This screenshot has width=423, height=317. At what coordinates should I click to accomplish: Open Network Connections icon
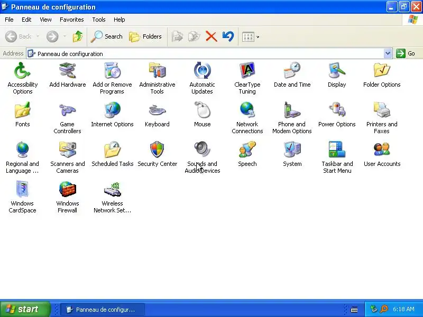click(x=247, y=118)
